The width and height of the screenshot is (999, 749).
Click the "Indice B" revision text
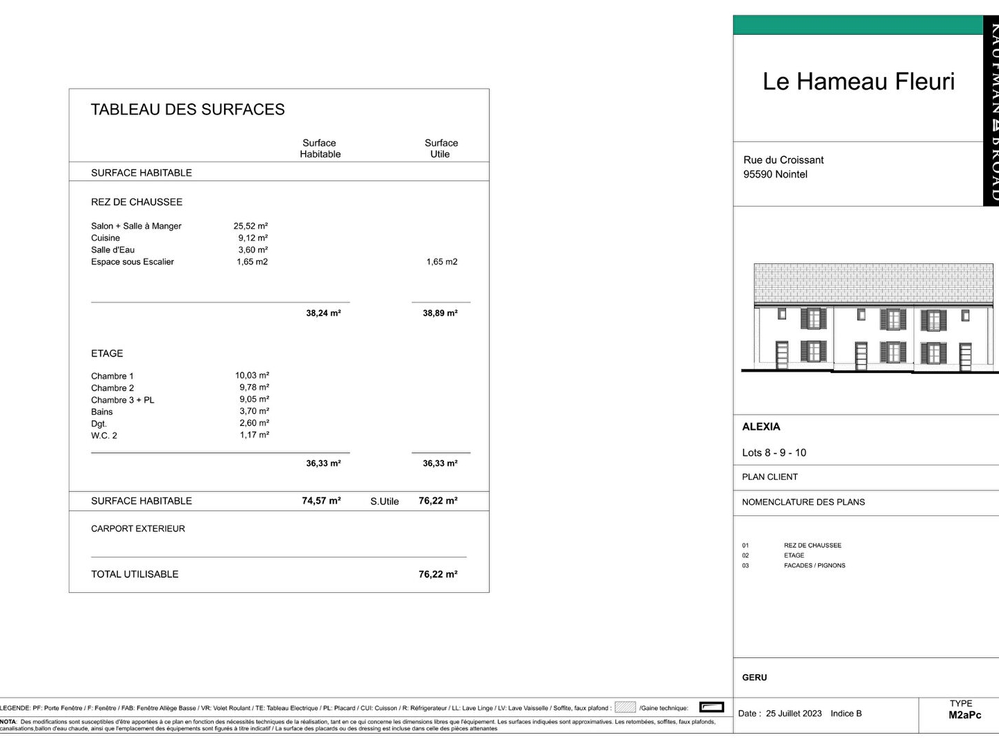coord(846,714)
